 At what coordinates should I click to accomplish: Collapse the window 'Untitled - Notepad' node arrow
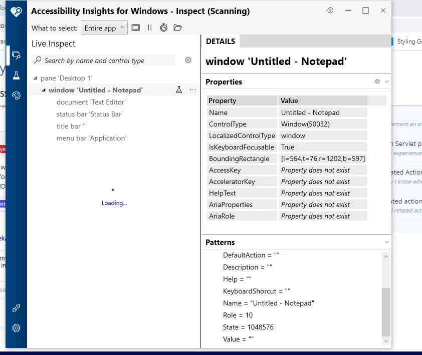tap(44, 90)
